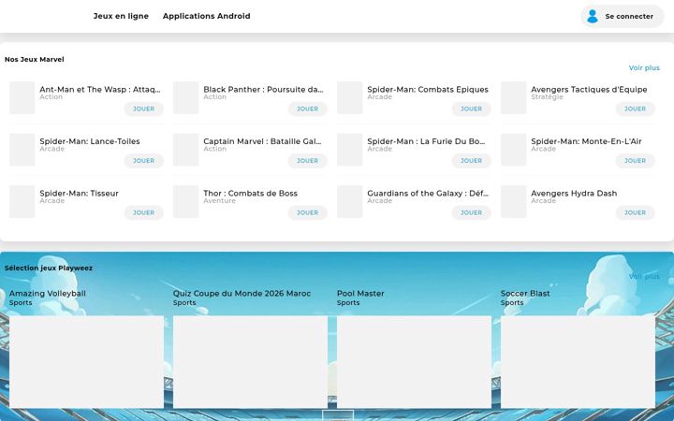Viewport: 674px width, 421px height.
Task: Click the Se connecter button
Action: [623, 16]
